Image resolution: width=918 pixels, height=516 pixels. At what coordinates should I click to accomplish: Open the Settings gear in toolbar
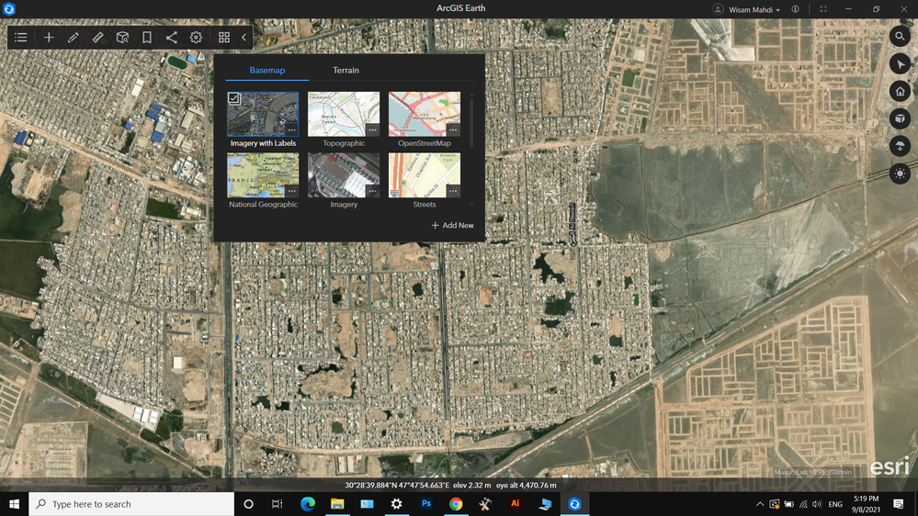click(x=196, y=38)
